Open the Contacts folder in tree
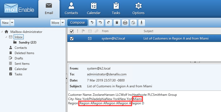 click(x=21, y=48)
